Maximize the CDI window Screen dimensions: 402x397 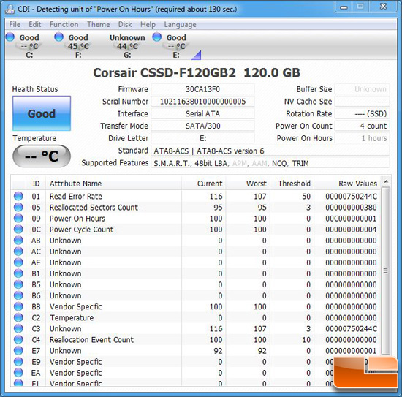360,7
